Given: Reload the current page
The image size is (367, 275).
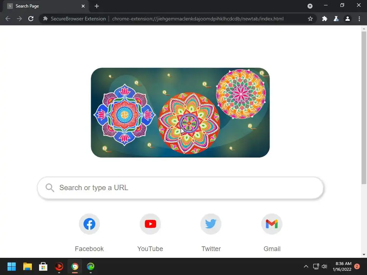Looking at the screenshot, I should coord(31,19).
